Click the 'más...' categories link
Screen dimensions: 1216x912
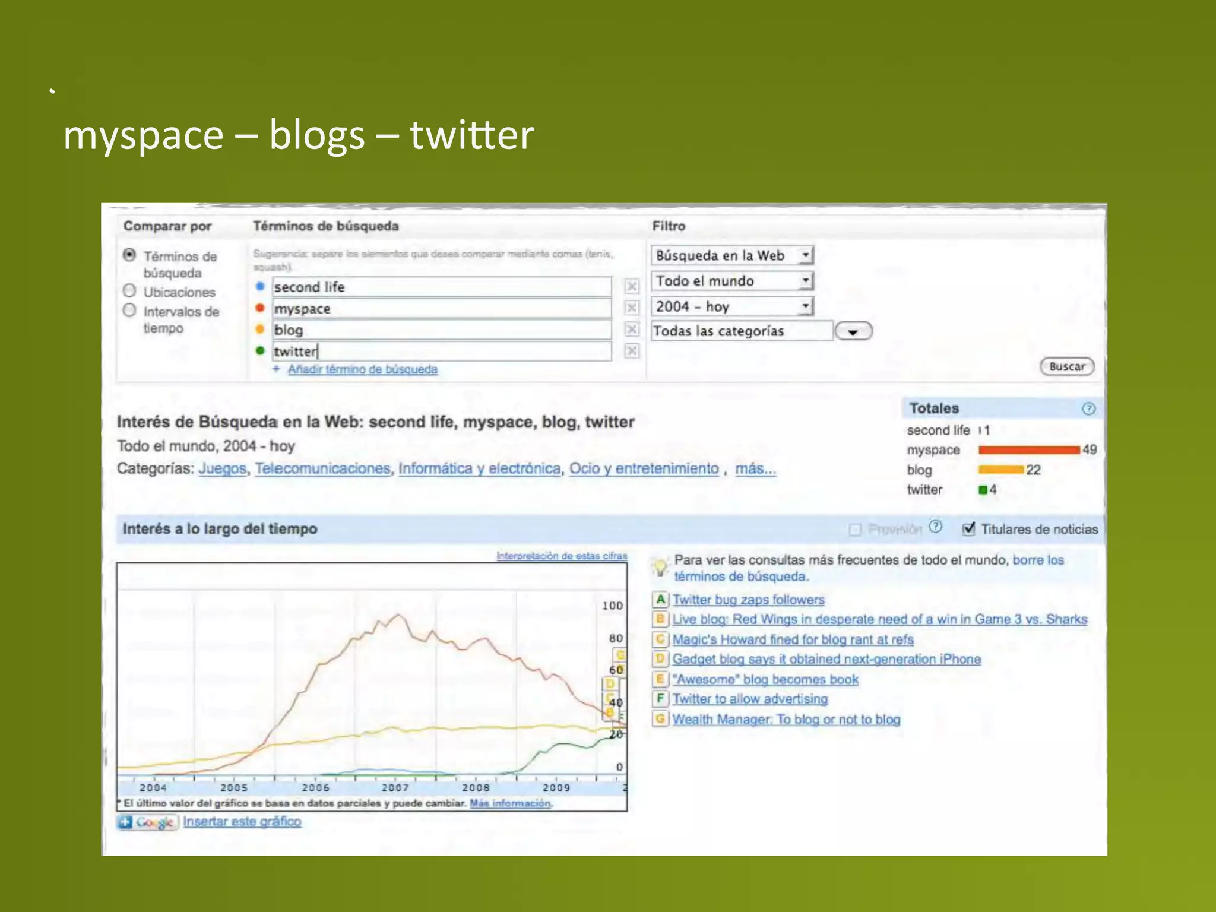756,468
